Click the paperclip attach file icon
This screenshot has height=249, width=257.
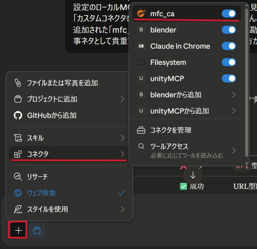18,82
